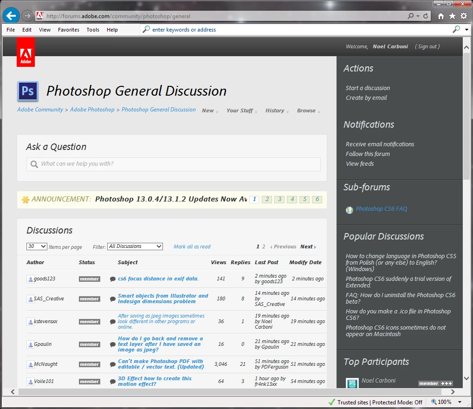Click the Gpaulin avatar icon
Viewport: 473px width, 409px height.
[x=30, y=344]
